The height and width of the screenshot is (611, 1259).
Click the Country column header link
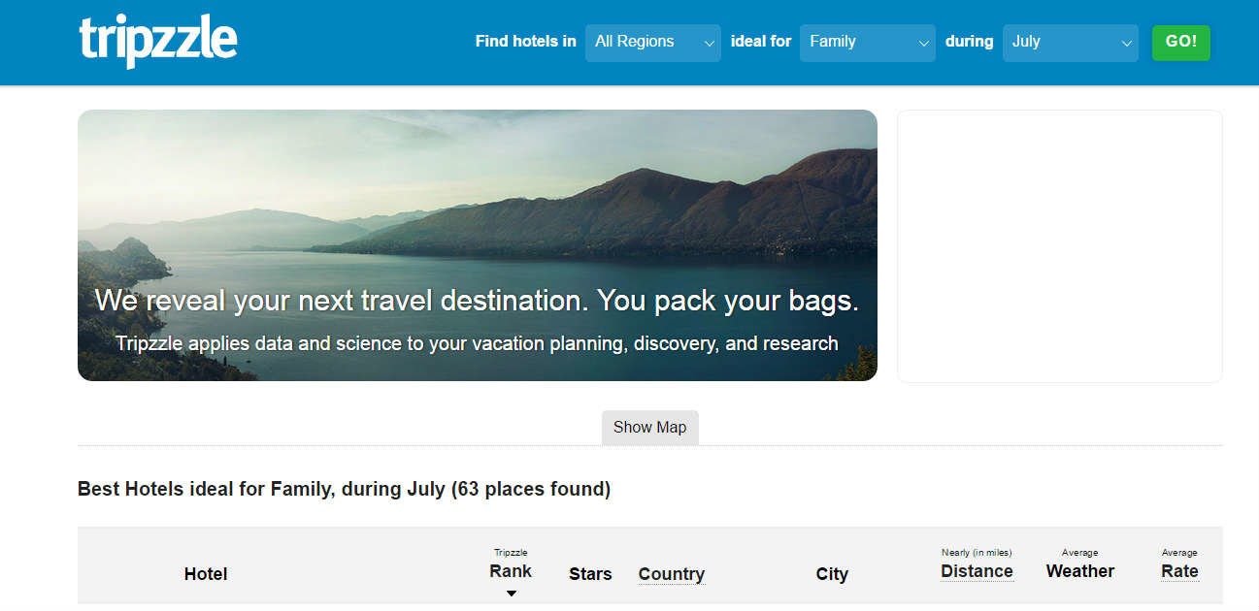point(671,574)
